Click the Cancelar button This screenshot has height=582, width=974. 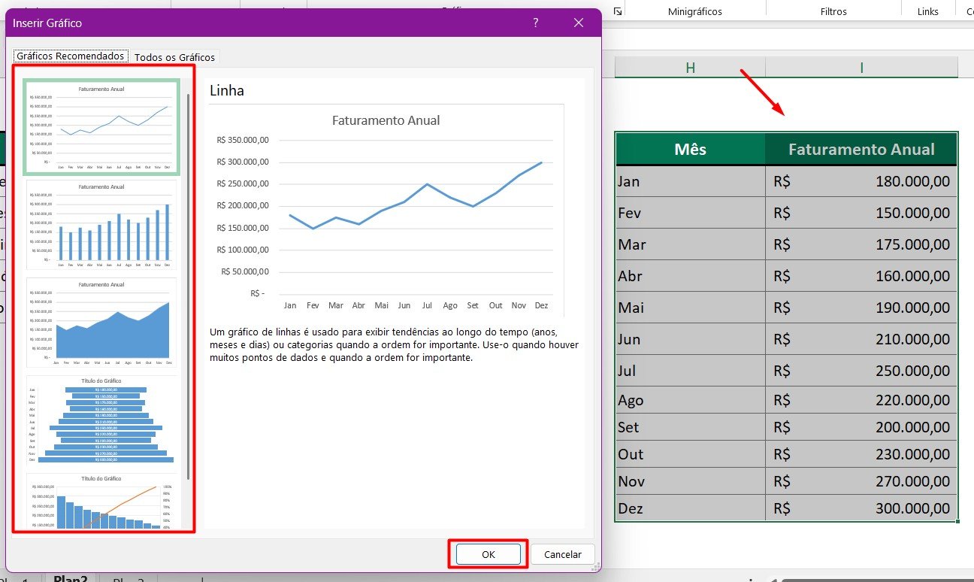pyautogui.click(x=563, y=554)
